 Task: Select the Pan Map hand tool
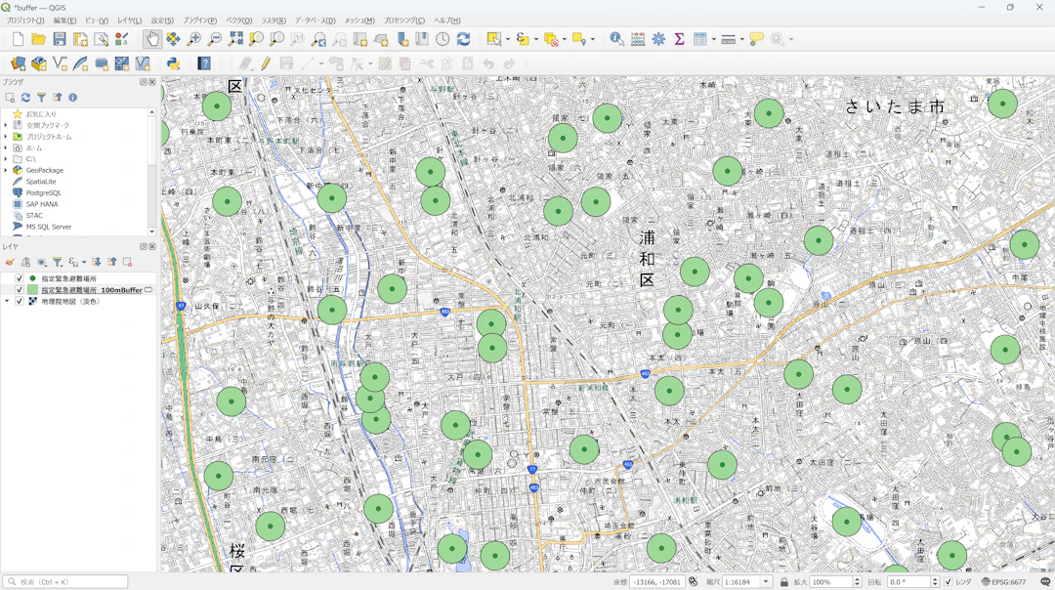coord(151,39)
